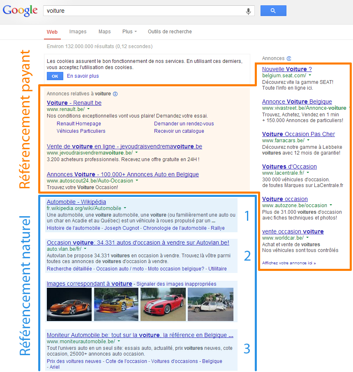
Task: Click the OK cookie button
Action: 55,76
